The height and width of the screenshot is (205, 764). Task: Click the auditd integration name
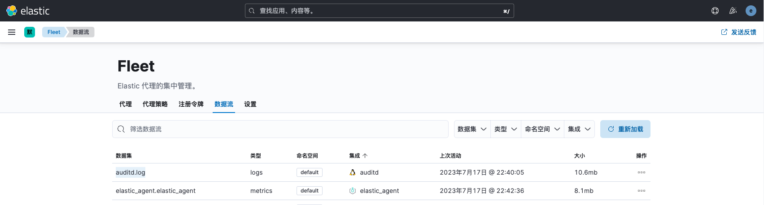(x=369, y=172)
